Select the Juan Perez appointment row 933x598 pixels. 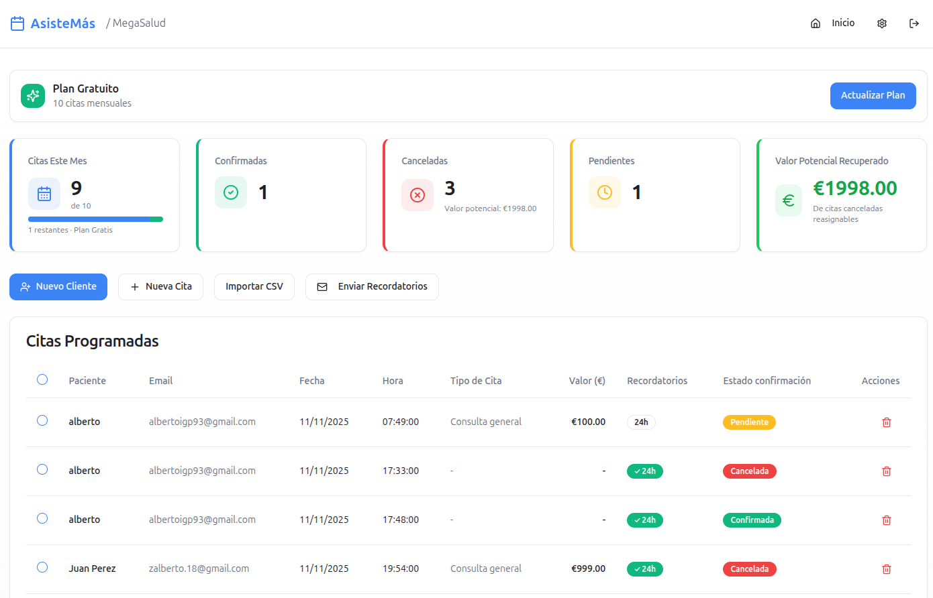(x=42, y=567)
